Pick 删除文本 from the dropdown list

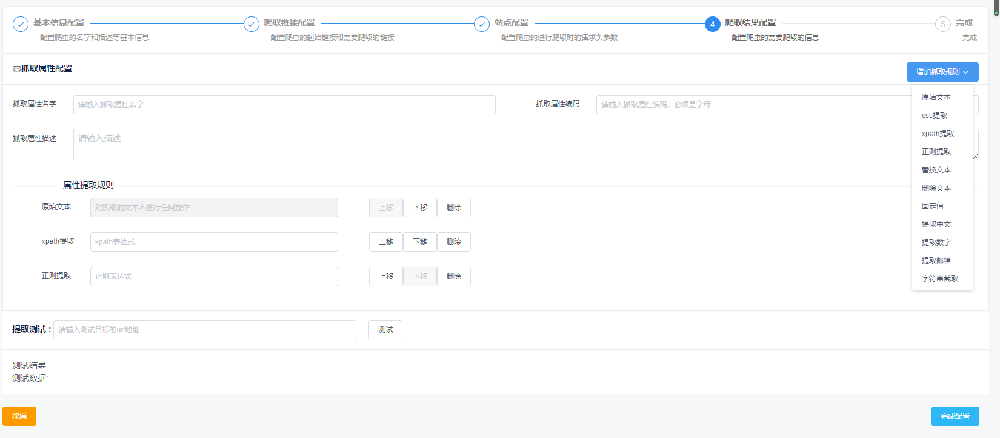942,188
